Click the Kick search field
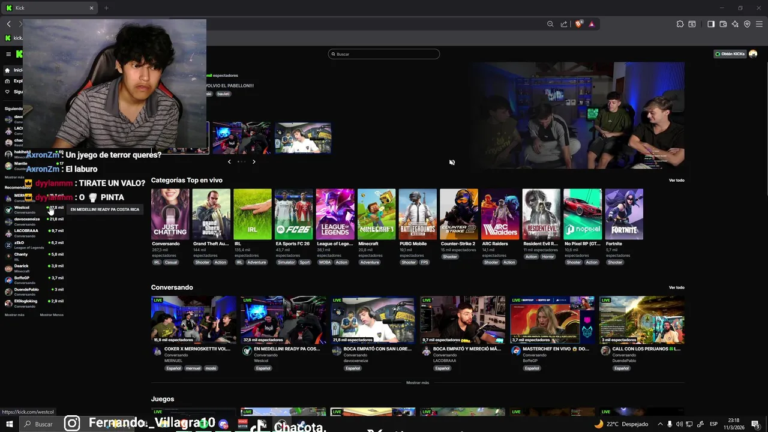 coord(384,54)
